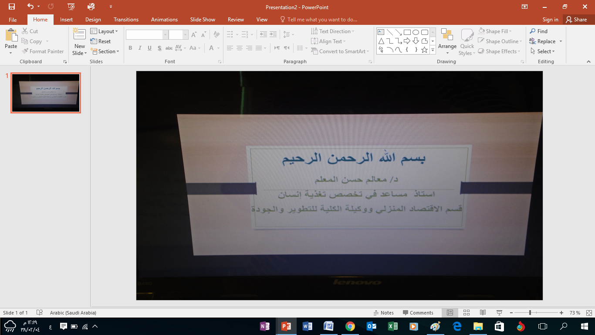Expand the slide Layout dropdown

tap(104, 31)
